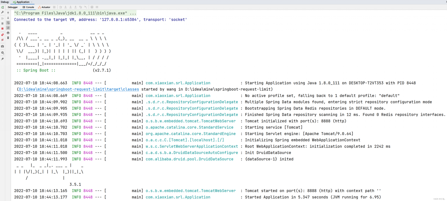Show execution point icon
Screen dimensions: 447x201
pos(54,7)
